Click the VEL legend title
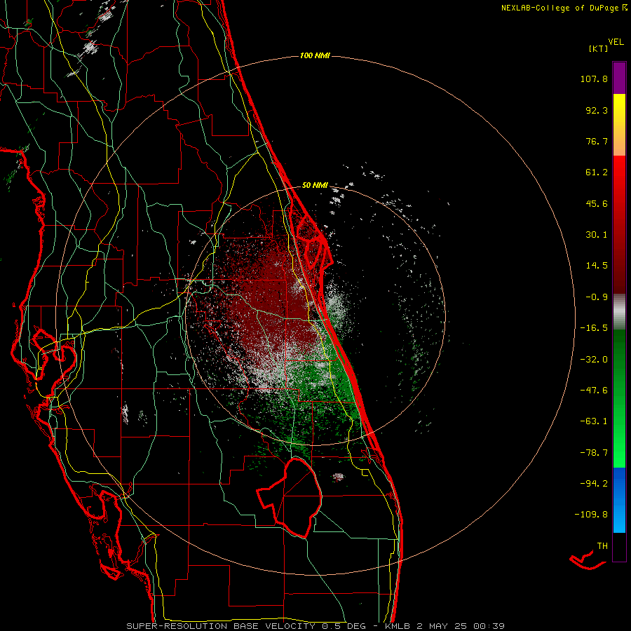This screenshot has height=631, width=631. pos(616,42)
